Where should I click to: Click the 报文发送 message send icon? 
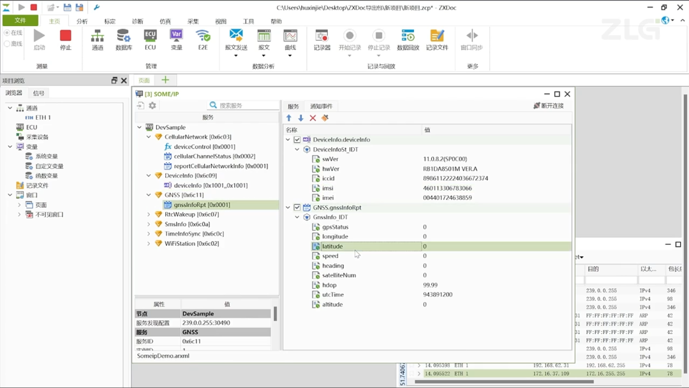click(x=236, y=36)
